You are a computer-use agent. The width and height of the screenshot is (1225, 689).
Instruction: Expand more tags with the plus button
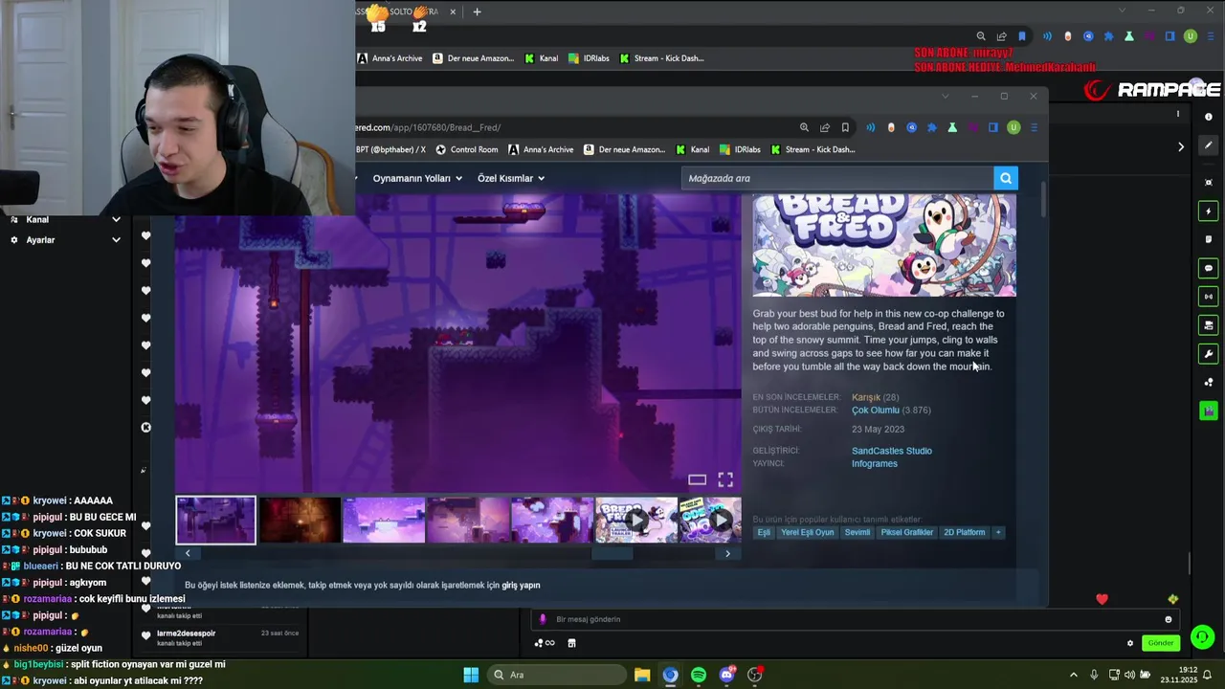tap(998, 532)
